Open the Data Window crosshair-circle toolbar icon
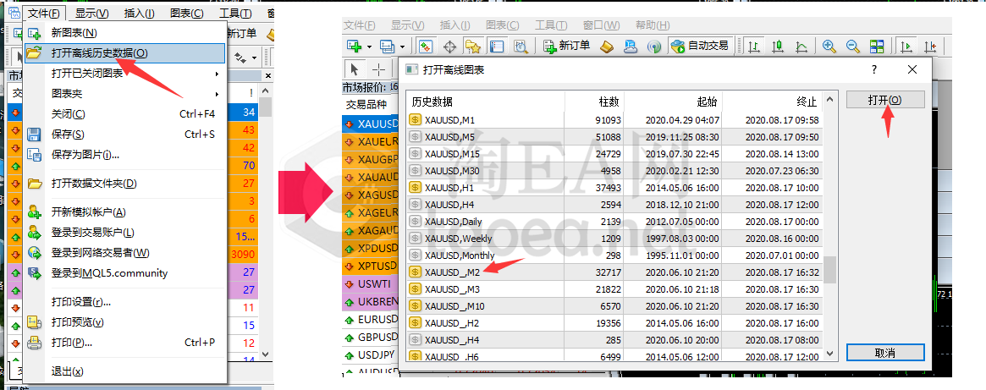The height and width of the screenshot is (390, 986). coord(449,46)
